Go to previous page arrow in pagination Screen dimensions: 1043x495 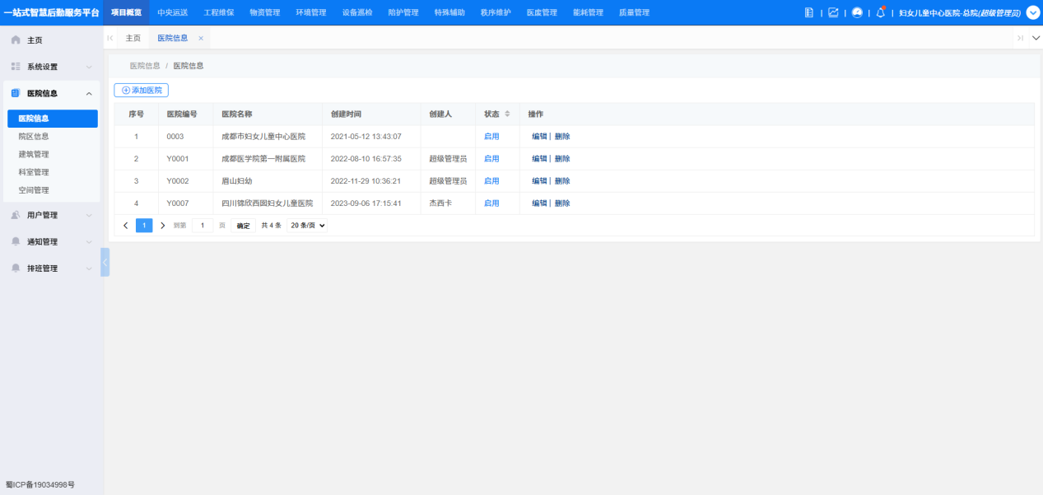pyautogui.click(x=125, y=226)
